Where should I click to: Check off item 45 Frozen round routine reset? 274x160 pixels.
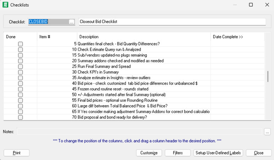21,89
